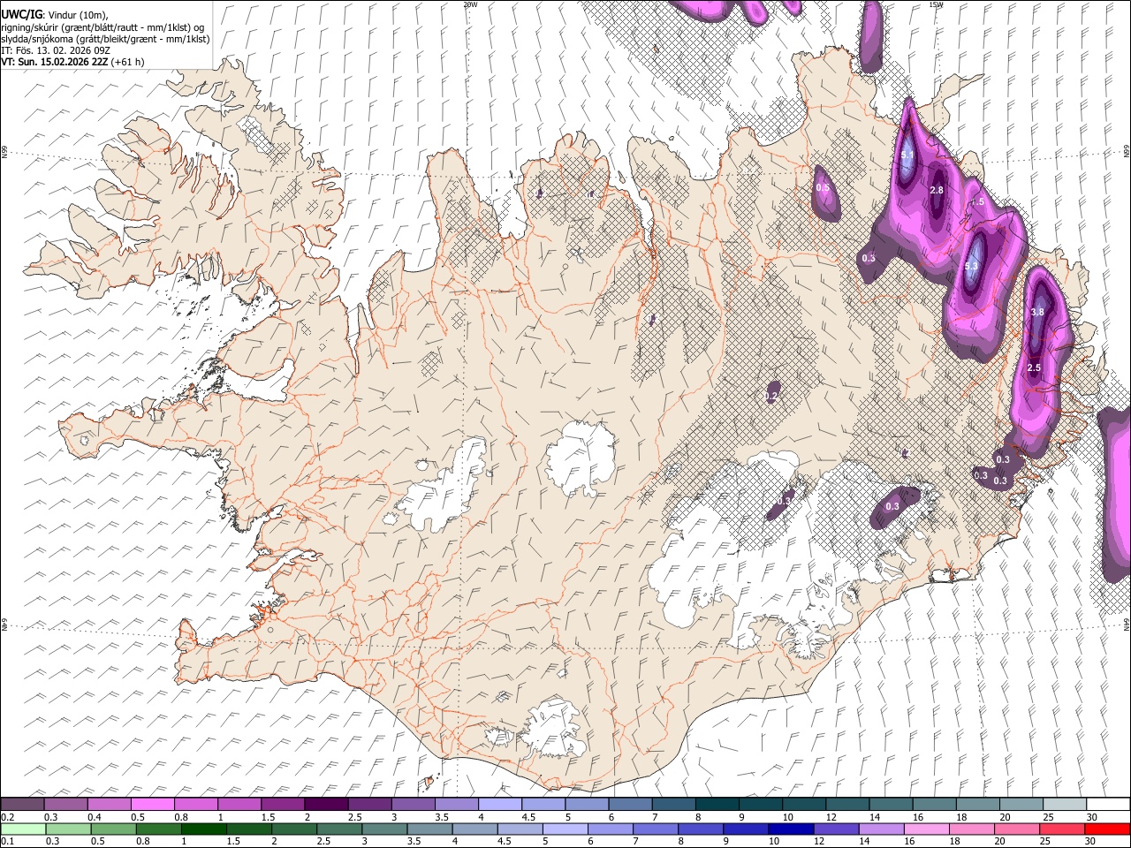Click the 2.5 snowfall value on the map
The height and width of the screenshot is (848, 1131).
coord(1035,367)
